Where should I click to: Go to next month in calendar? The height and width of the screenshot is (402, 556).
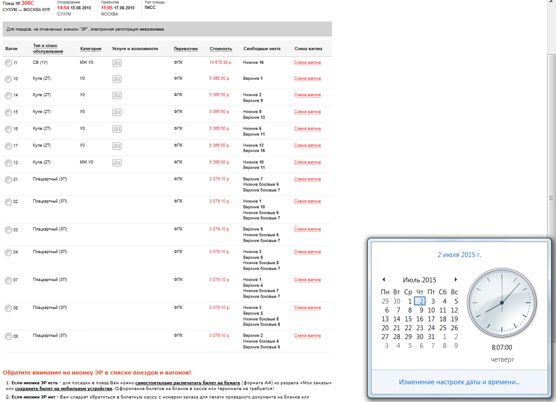tap(455, 280)
